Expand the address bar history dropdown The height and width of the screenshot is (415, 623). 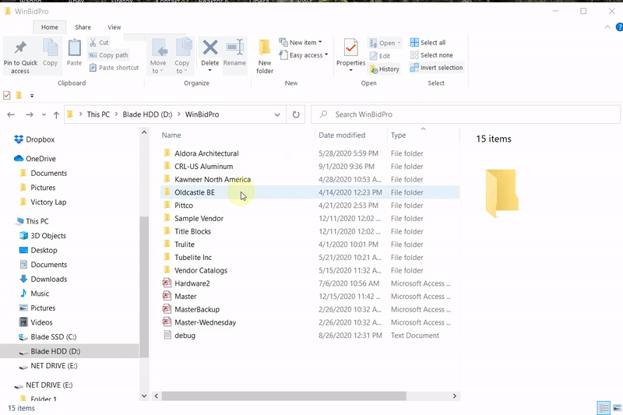[x=277, y=114]
